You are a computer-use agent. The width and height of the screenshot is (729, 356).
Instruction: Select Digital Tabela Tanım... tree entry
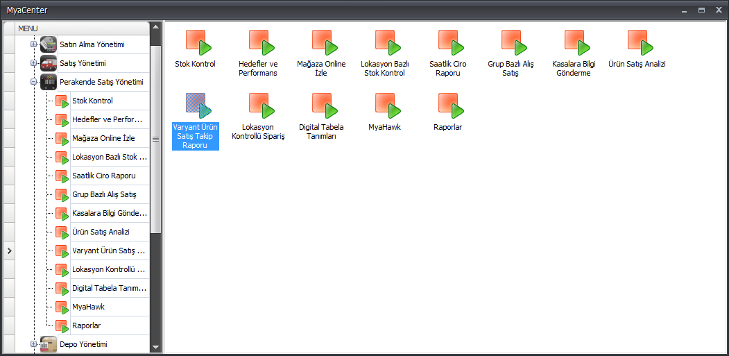[x=110, y=289]
